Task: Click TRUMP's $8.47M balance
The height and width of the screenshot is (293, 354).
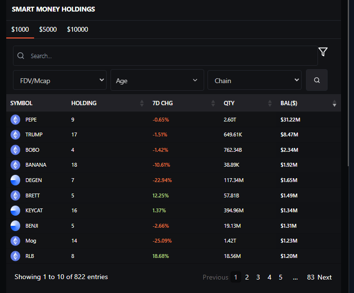Action: pos(289,135)
